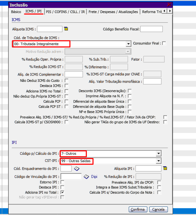Click the Código Benefício Fiscal input field
This screenshot has height=215, width=196.
151,29
